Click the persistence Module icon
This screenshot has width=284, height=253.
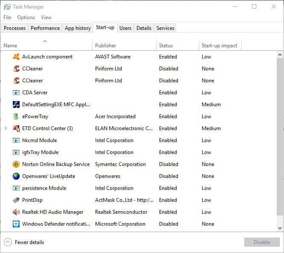point(16,188)
